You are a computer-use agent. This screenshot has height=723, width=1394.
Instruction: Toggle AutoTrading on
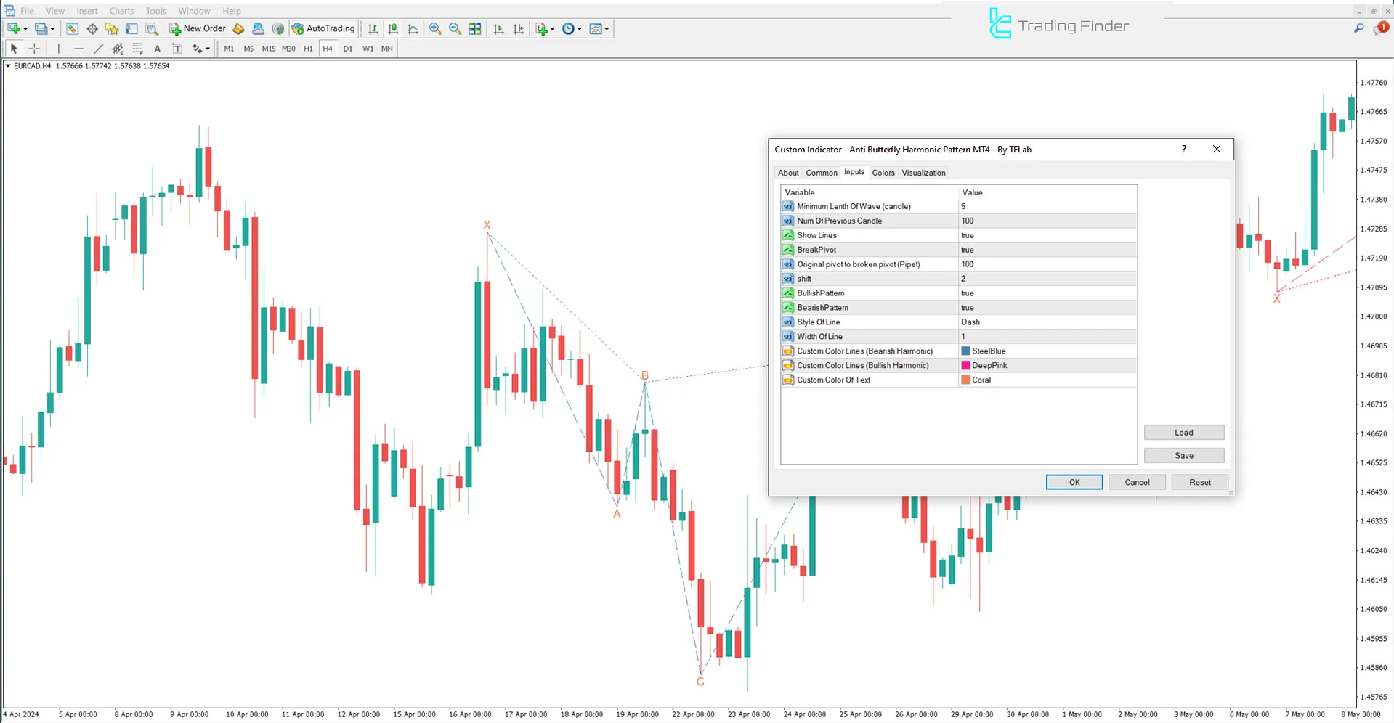[x=323, y=28]
